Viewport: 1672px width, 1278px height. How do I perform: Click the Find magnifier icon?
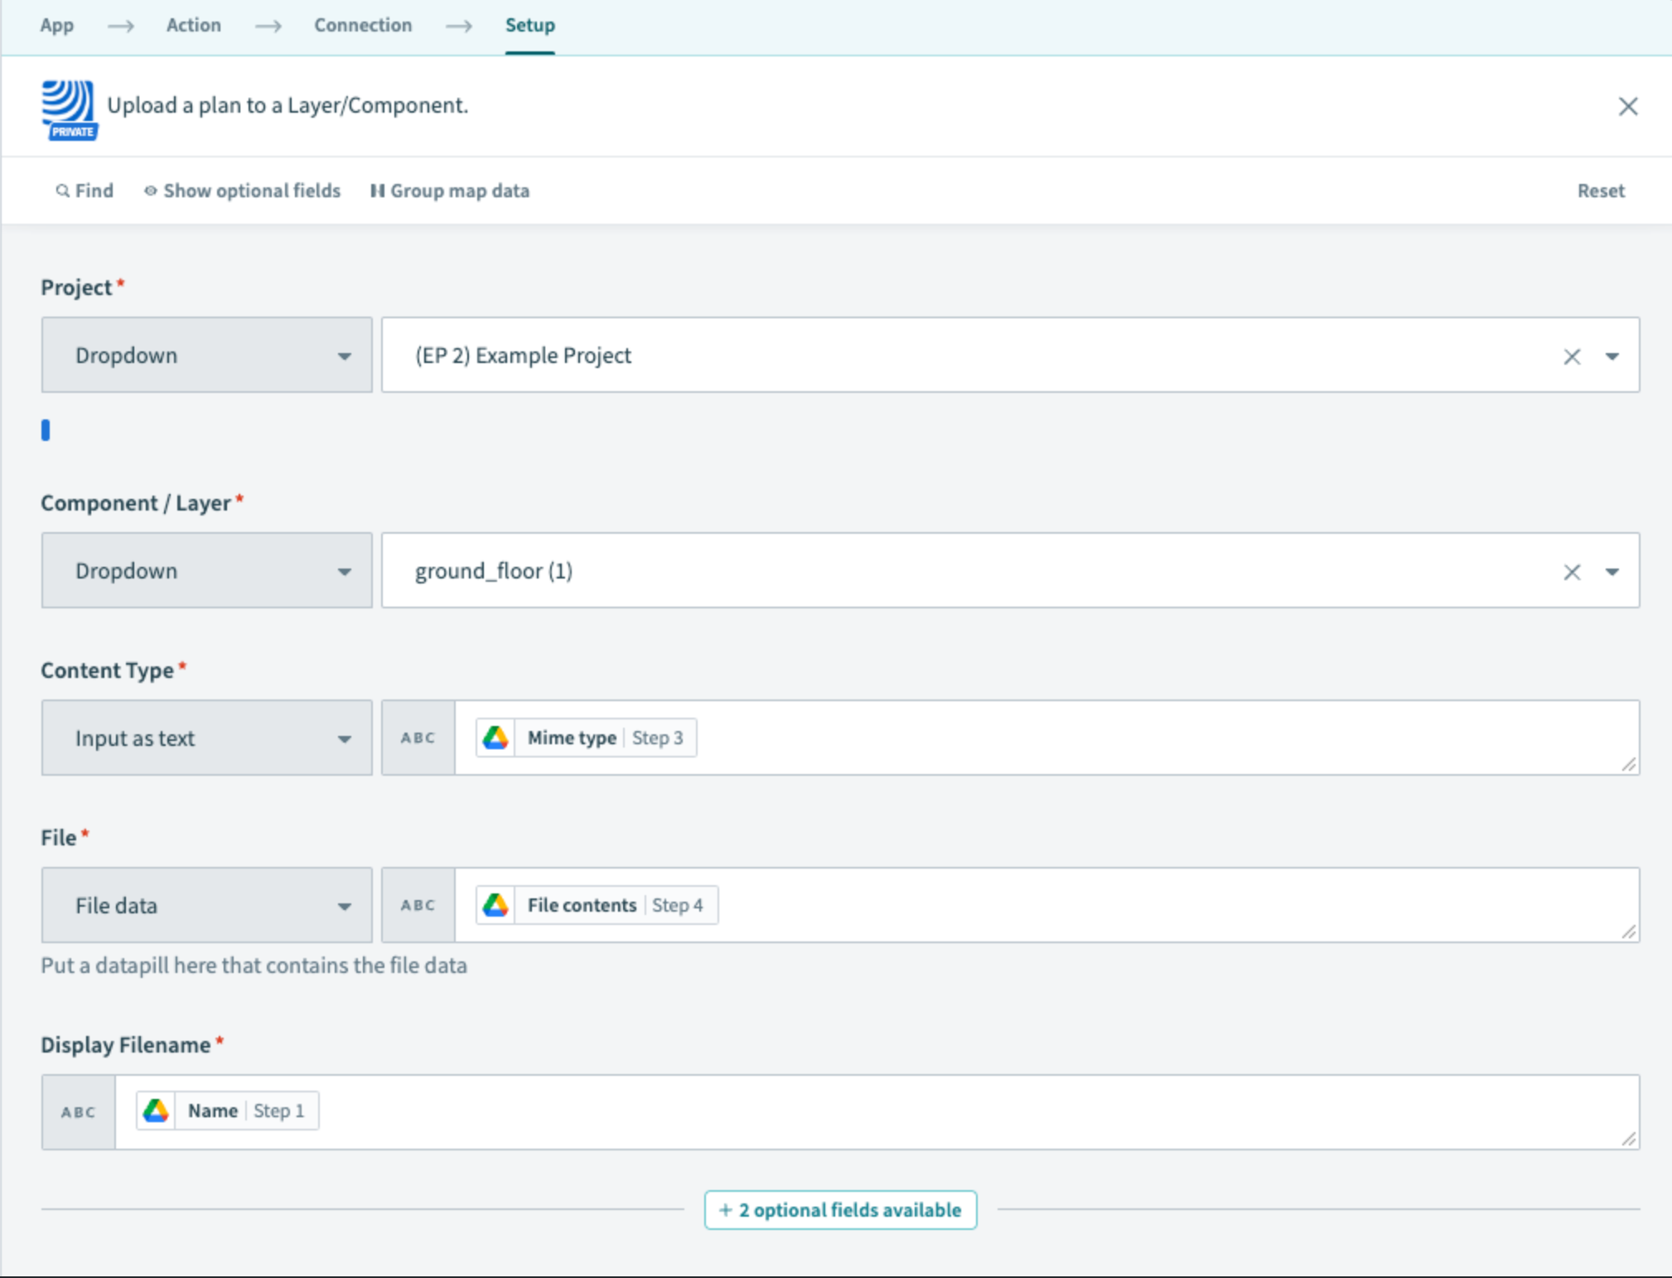63,191
